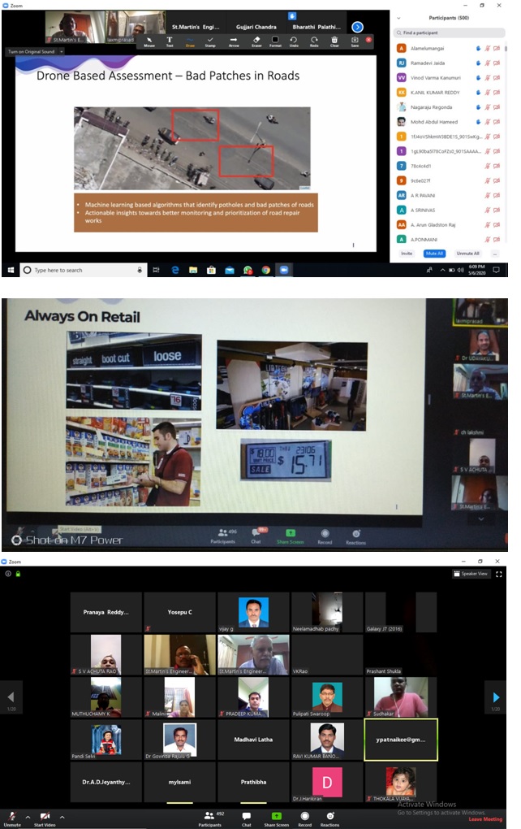This screenshot has height=829, width=521.
Task: Open Participants in the middle photo toolbar
Action: tap(222, 536)
